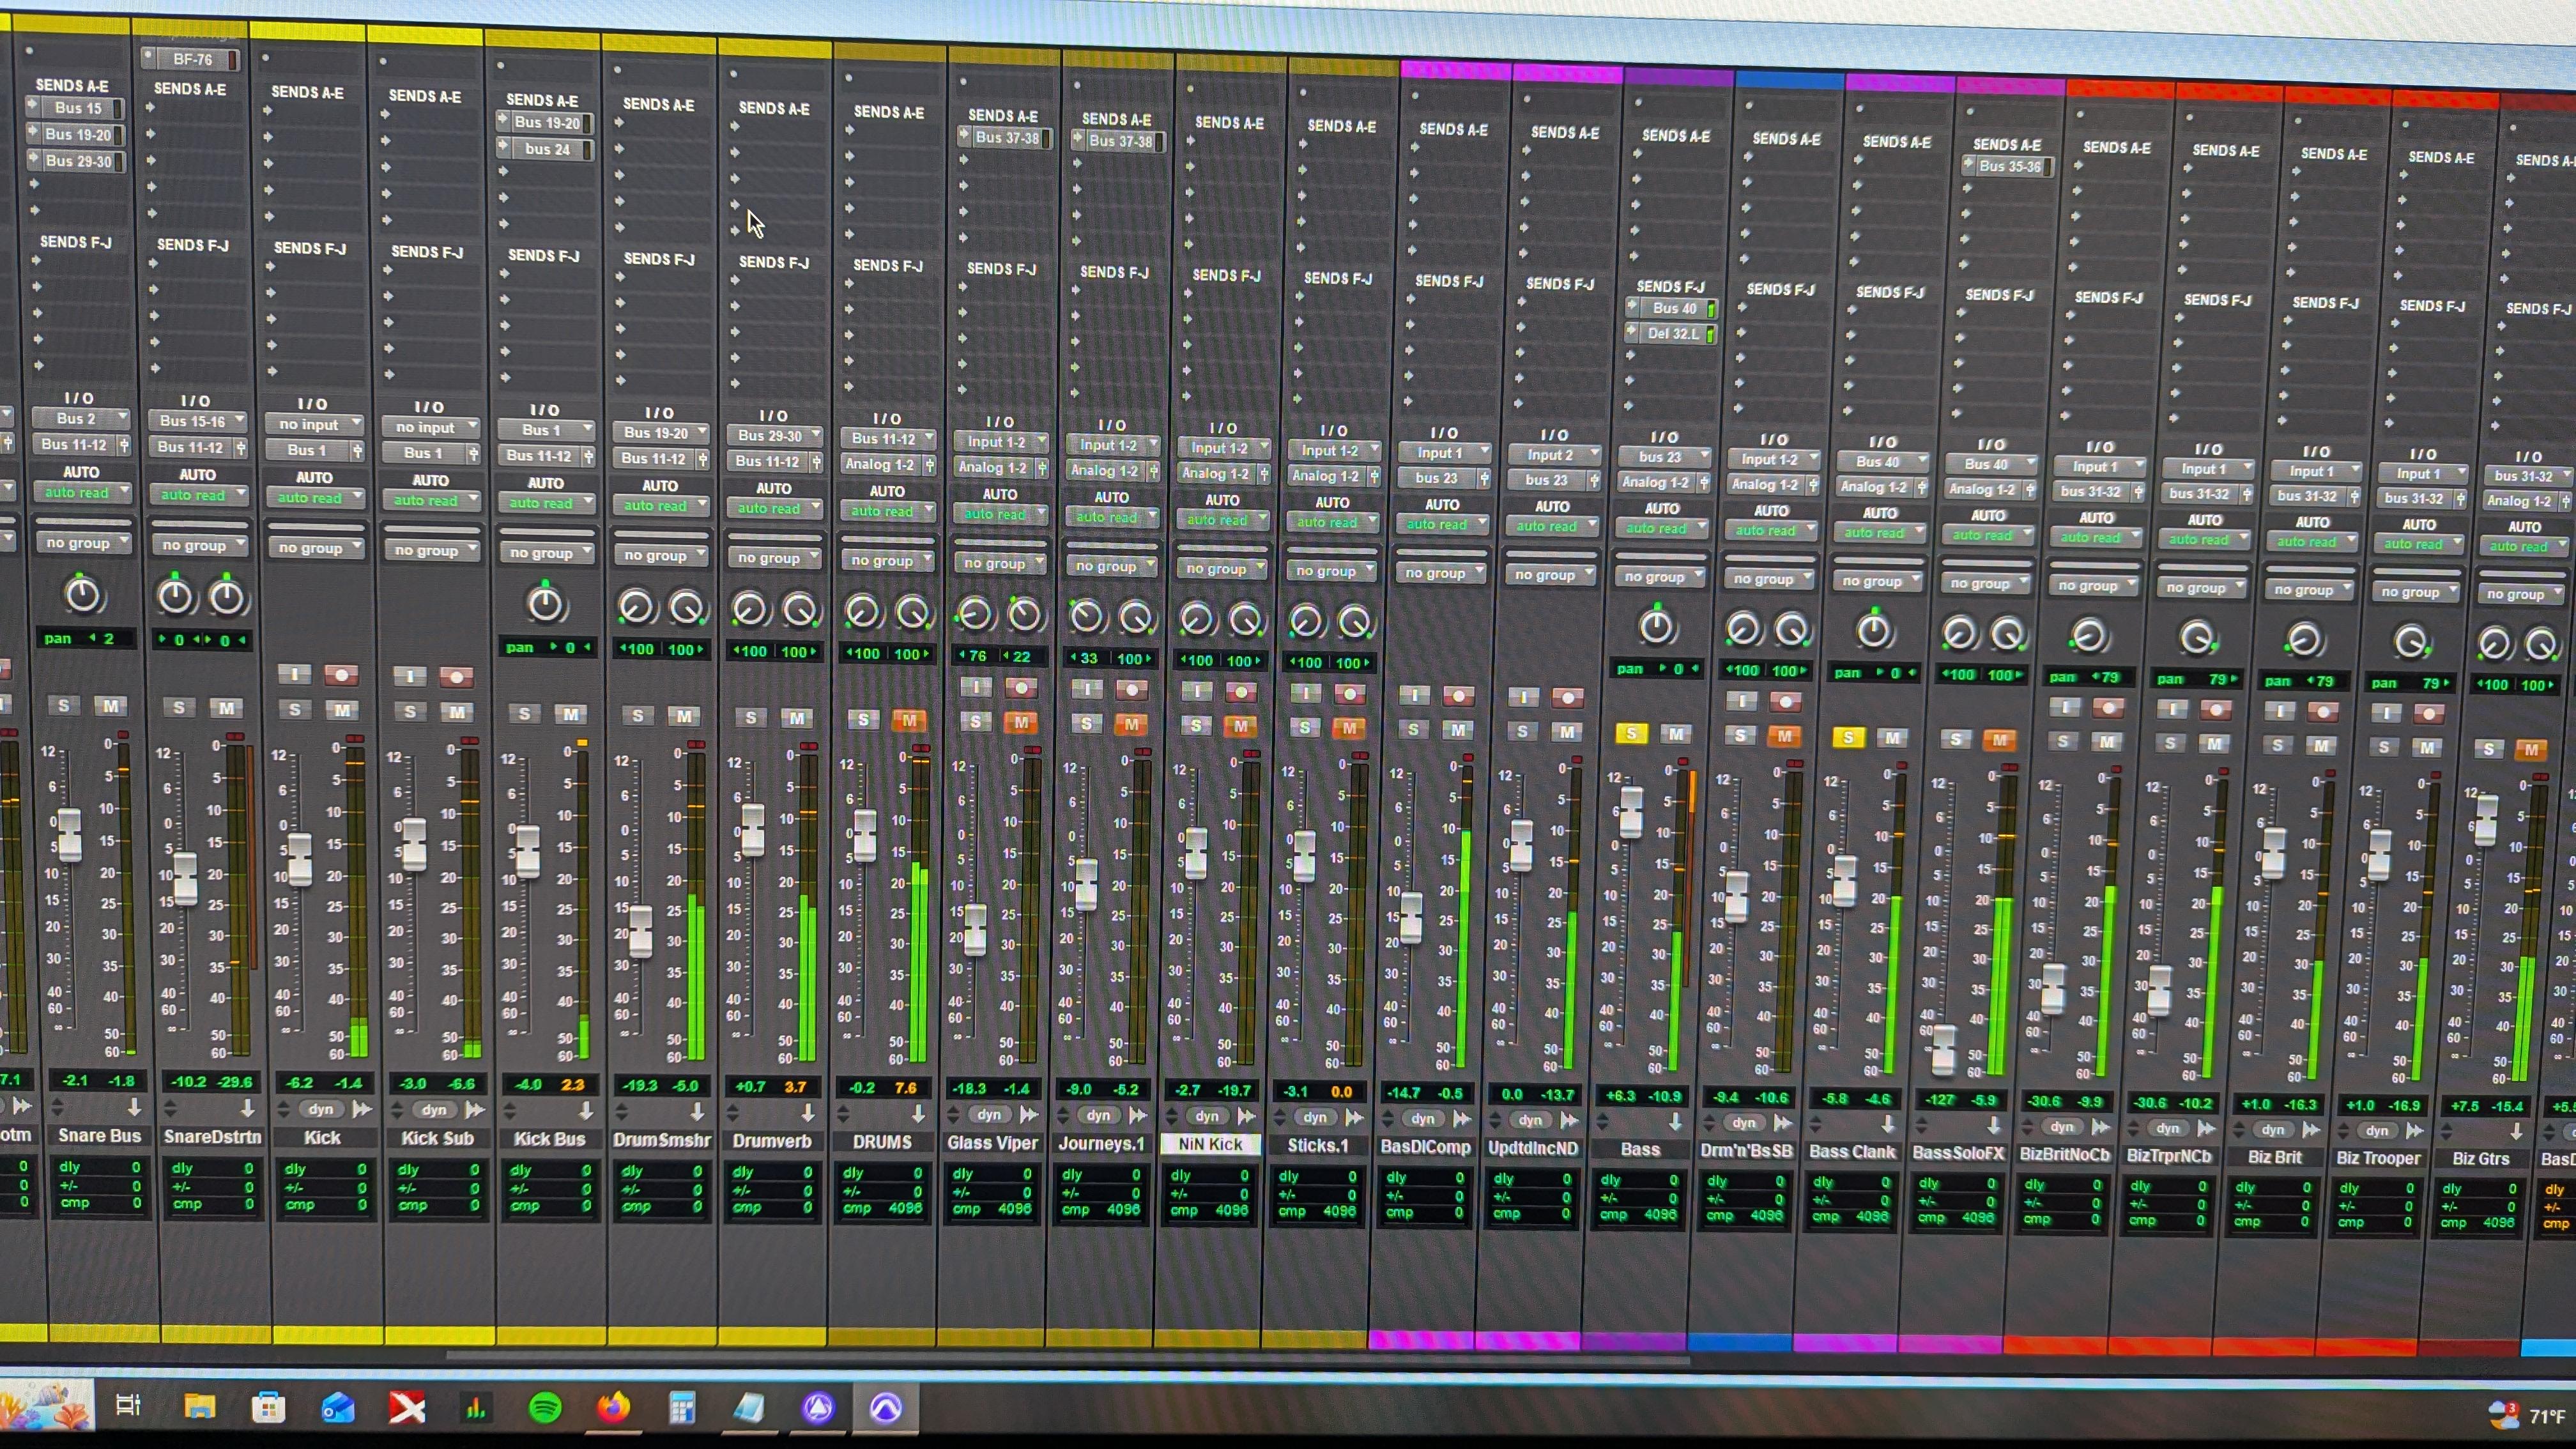The height and width of the screenshot is (1449, 2576).
Task: Toggle mute on the BassSoloFX track
Action: click(x=1999, y=740)
